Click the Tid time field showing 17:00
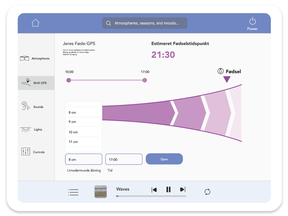The height and width of the screenshot is (216, 288). [124, 159]
